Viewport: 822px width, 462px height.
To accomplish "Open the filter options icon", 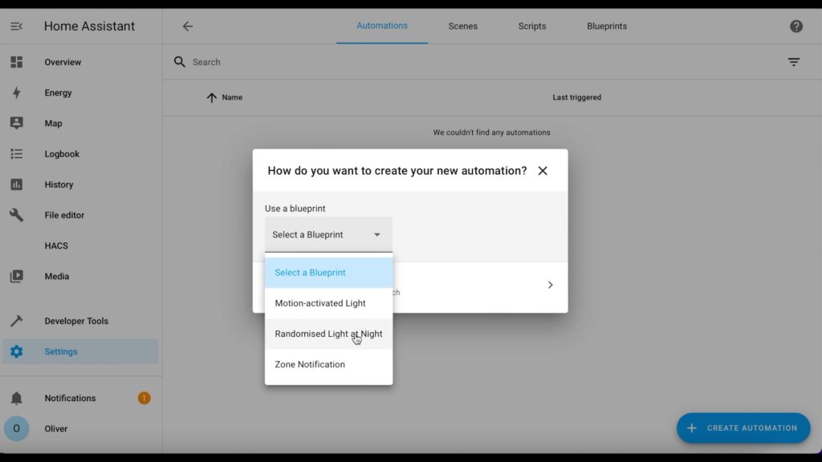I will point(794,62).
